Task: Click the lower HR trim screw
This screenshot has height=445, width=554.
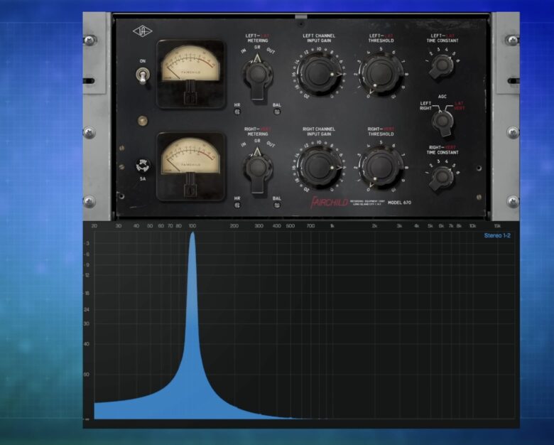Action: pyautogui.click(x=238, y=205)
